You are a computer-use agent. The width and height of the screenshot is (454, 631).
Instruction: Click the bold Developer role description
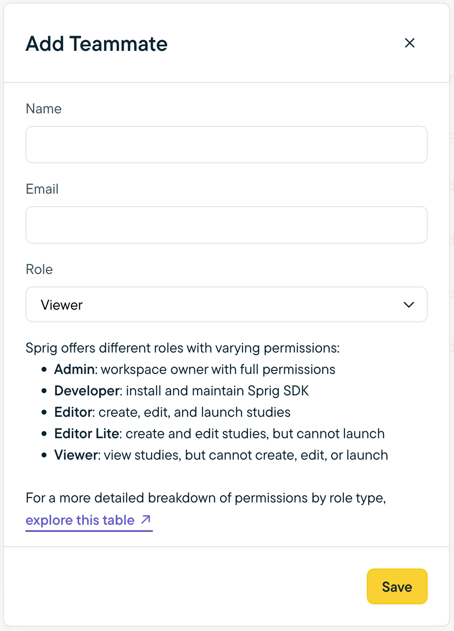point(87,391)
